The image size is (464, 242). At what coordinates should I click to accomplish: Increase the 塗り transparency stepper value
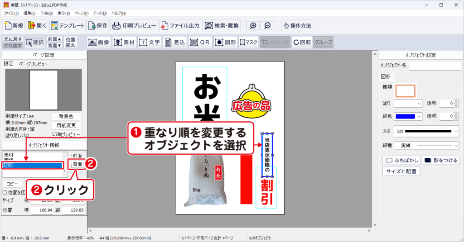tap(455, 101)
